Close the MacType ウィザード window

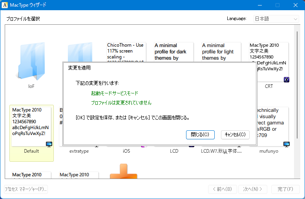296,5
